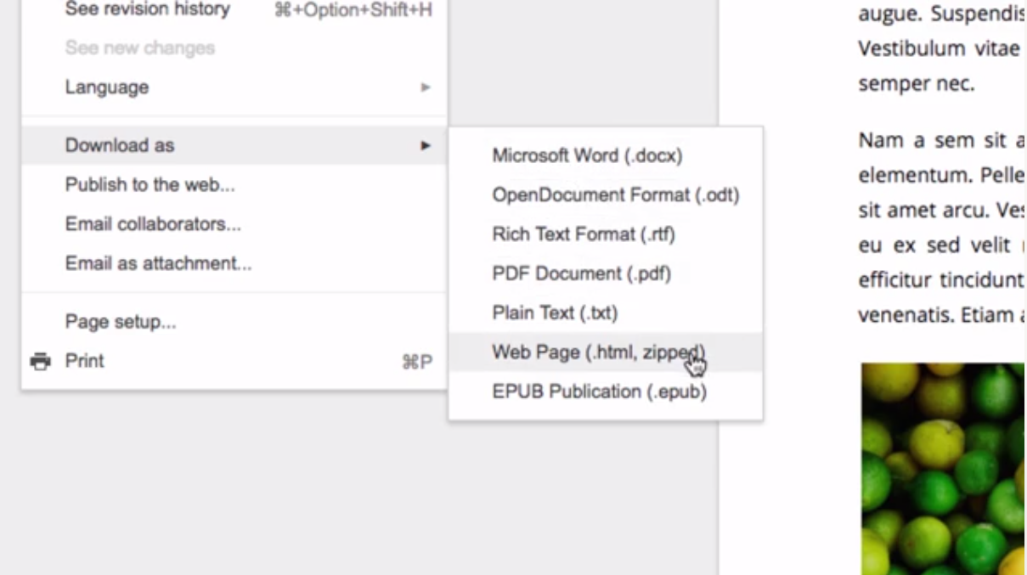Choose Rich Text Format (.rtf)

(606, 234)
